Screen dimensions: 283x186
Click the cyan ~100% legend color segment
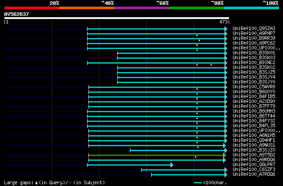point(252,8)
